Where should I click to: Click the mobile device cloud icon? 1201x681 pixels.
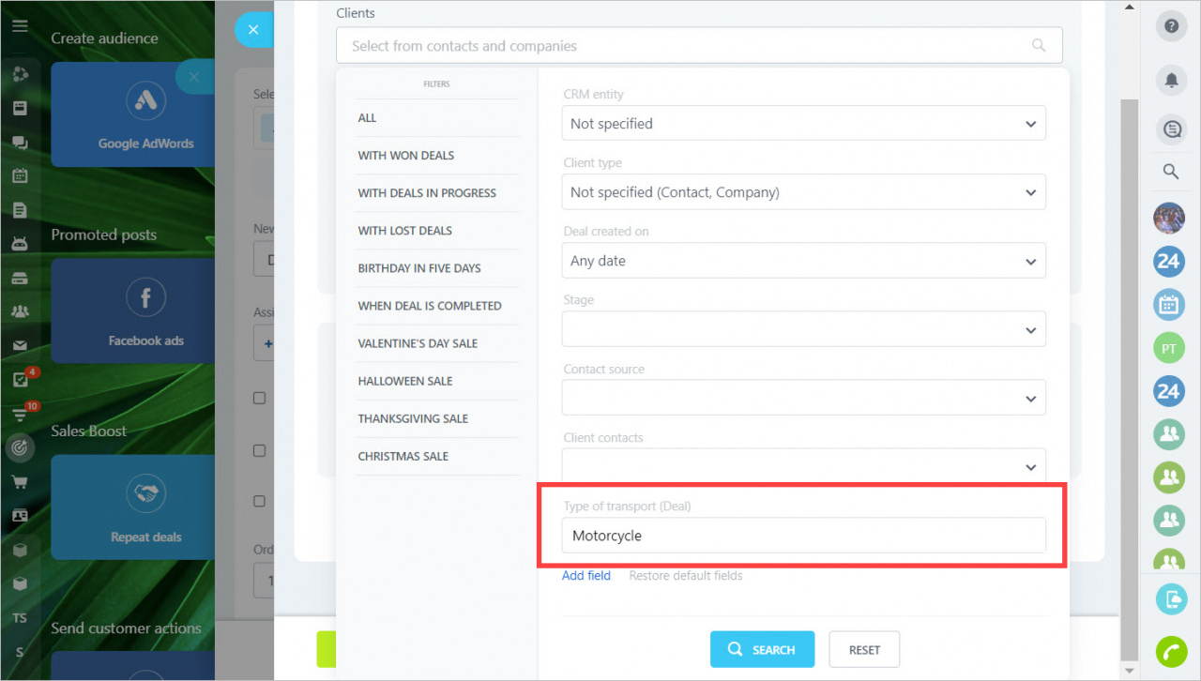tap(1171, 598)
